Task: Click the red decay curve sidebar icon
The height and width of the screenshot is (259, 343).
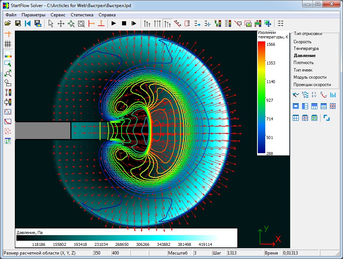Action: click(8, 121)
